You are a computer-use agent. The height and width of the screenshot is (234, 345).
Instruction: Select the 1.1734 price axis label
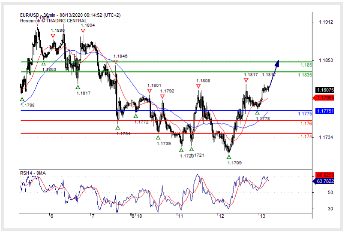(326, 137)
